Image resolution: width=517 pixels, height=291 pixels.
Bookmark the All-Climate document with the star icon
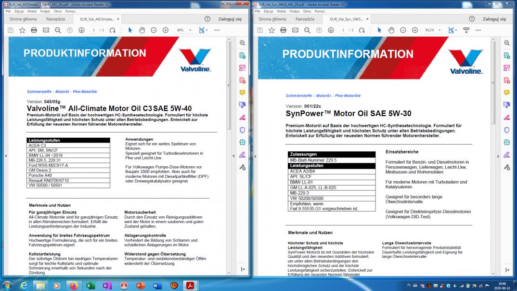point(22,30)
